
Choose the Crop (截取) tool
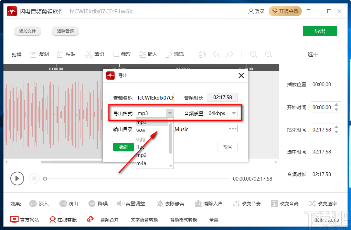122,54
